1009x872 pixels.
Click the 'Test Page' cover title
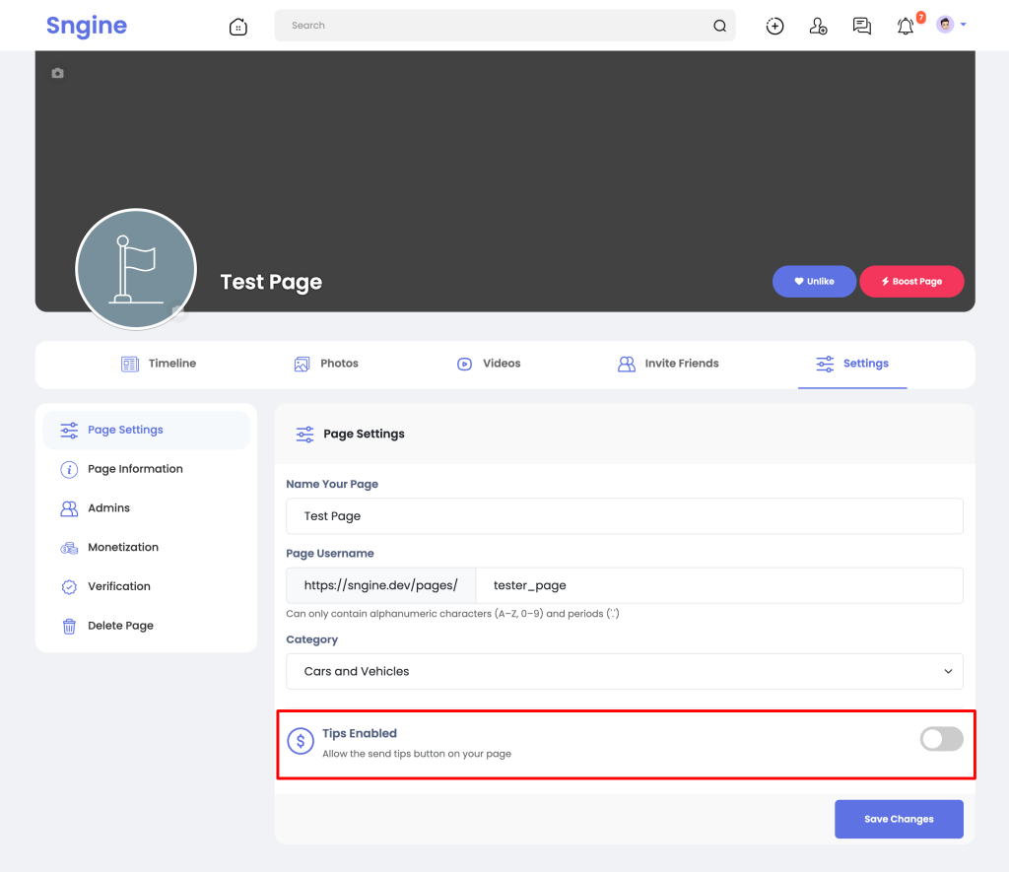271,282
